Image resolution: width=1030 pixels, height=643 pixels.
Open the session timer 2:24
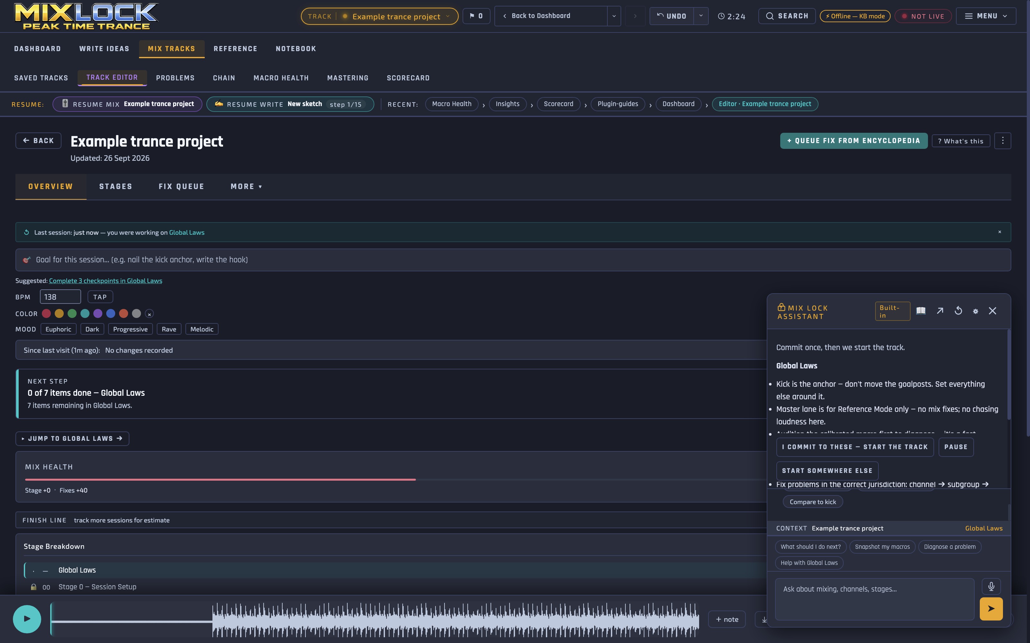coord(732,16)
